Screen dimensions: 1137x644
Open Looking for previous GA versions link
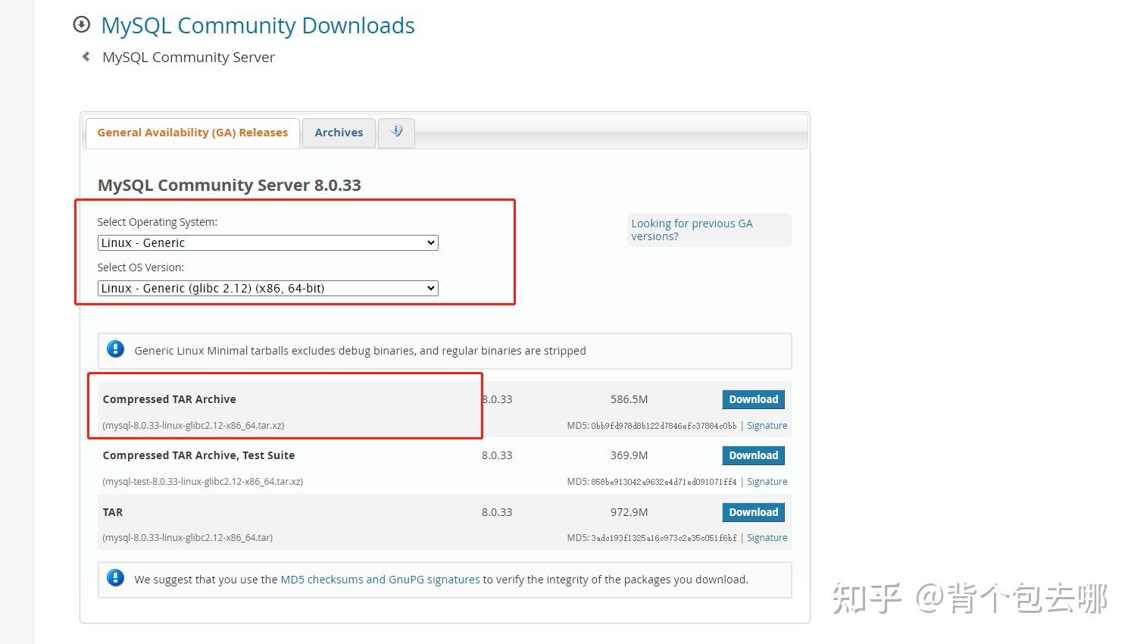point(692,230)
